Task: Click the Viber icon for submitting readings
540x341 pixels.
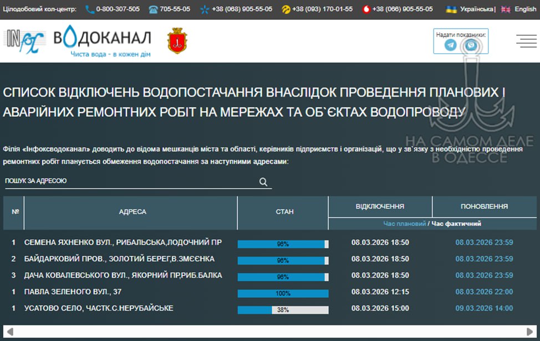Action: 471,45
